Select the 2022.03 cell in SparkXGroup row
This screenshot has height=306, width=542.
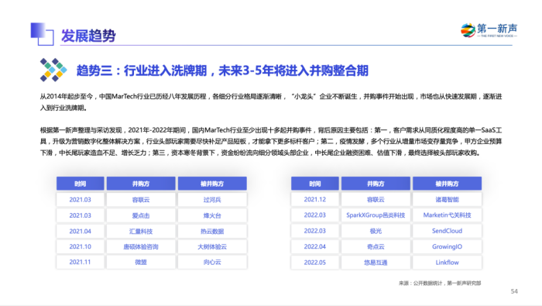[x=315, y=215]
